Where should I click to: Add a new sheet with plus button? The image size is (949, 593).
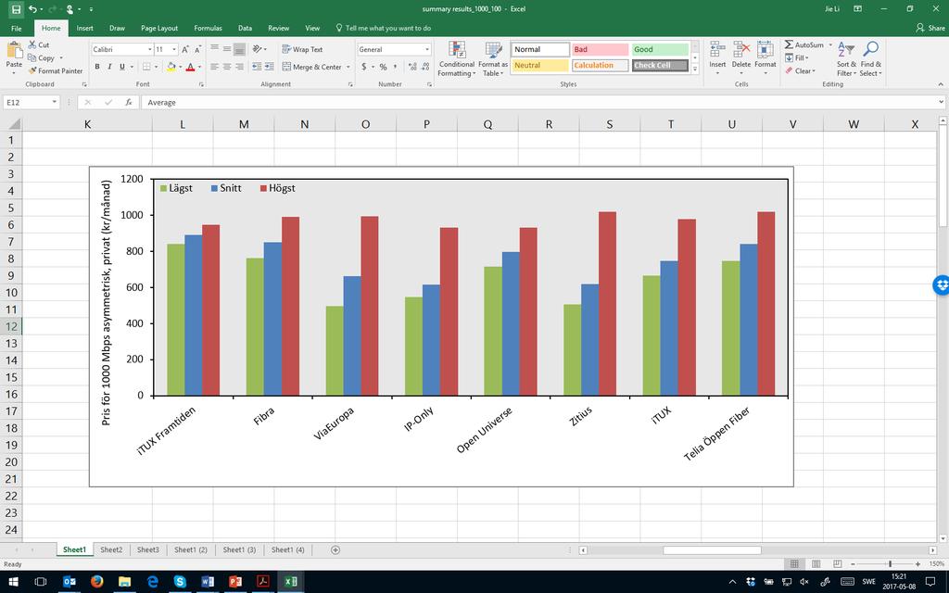coord(335,549)
